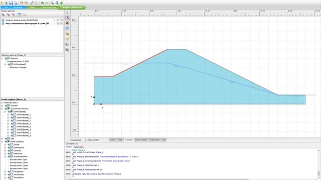Click the green plus icon in the toolbar
The image size is (321, 180).
[62, 3]
